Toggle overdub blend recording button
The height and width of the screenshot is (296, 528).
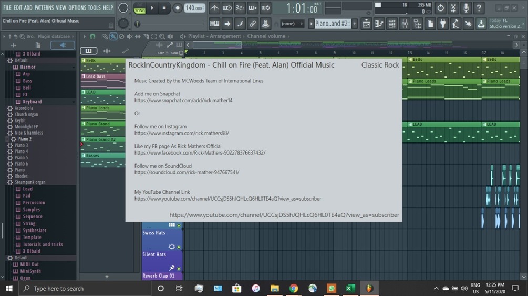coord(253,8)
